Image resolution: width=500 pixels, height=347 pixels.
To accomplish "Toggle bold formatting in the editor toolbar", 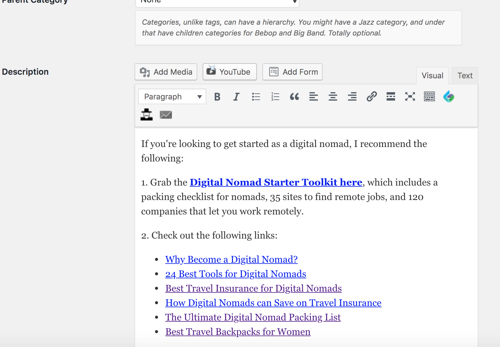I will click(x=217, y=97).
